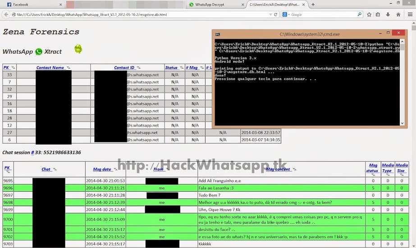Close the msgstore.db.html tab
The height and width of the screenshot is (248, 416).
[303, 5]
